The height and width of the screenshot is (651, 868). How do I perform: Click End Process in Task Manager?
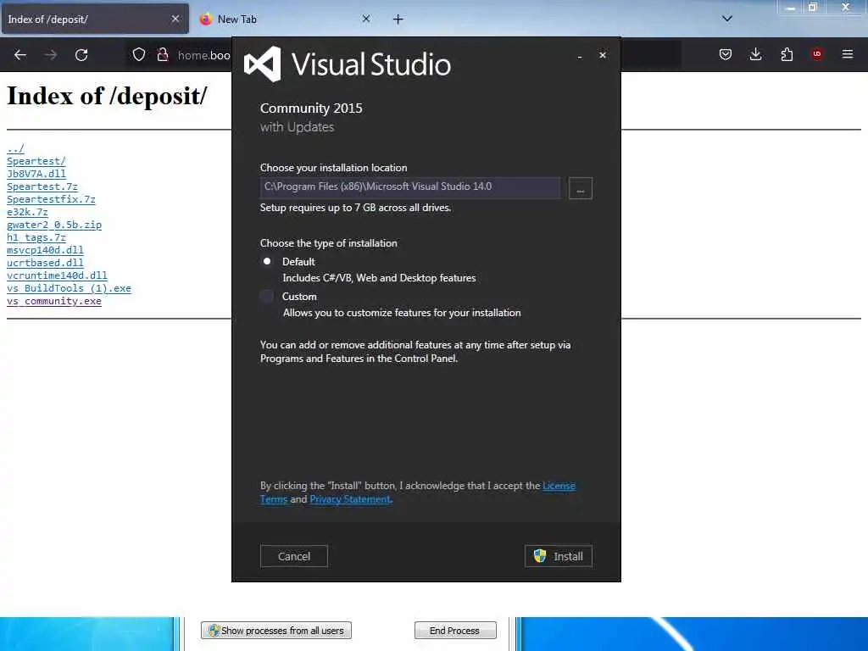(455, 631)
